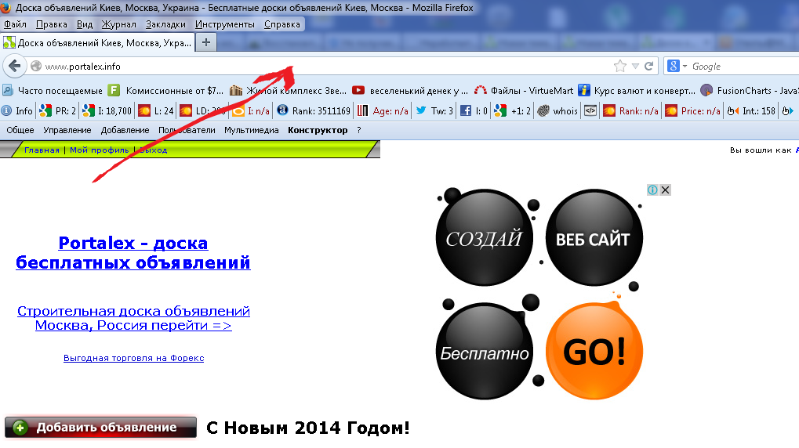
Task: Open the Часто посещаемые bookmarks folder
Action: [x=53, y=91]
